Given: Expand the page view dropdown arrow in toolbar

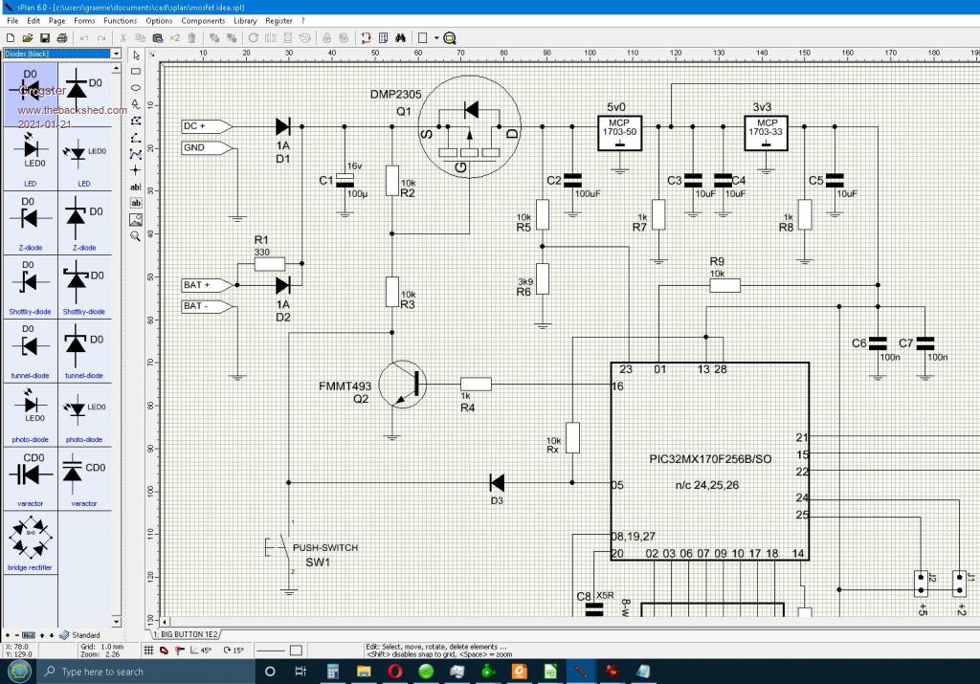Looking at the screenshot, I should click(x=435, y=37).
